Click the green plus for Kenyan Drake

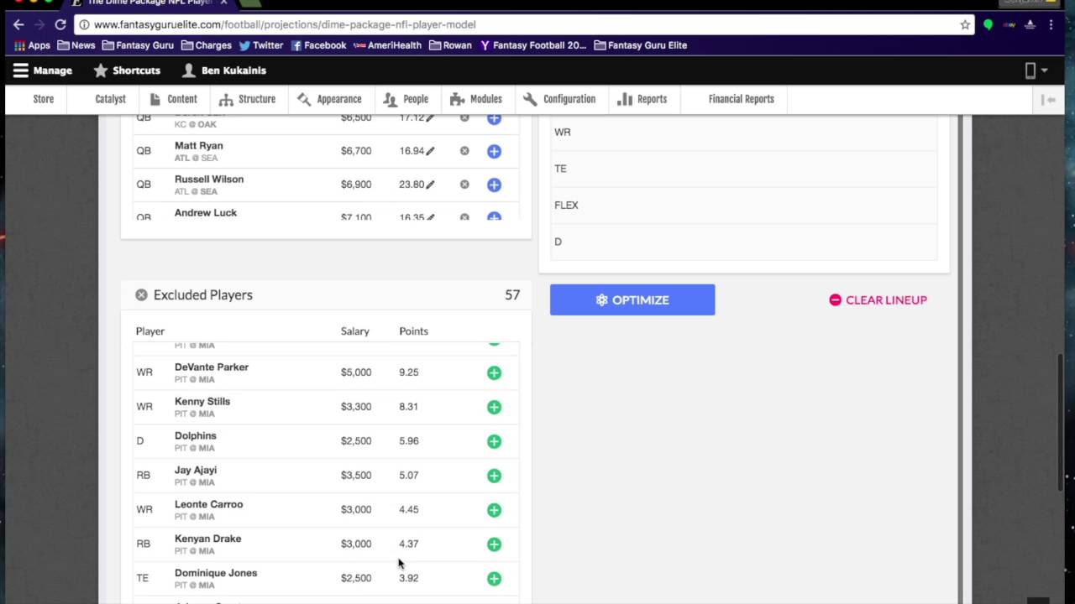click(x=494, y=544)
